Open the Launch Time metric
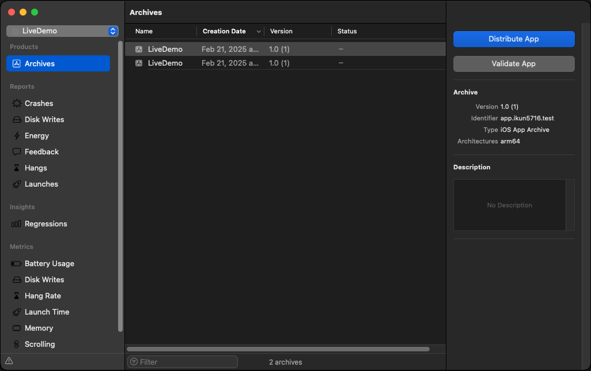591x371 pixels. [47, 312]
